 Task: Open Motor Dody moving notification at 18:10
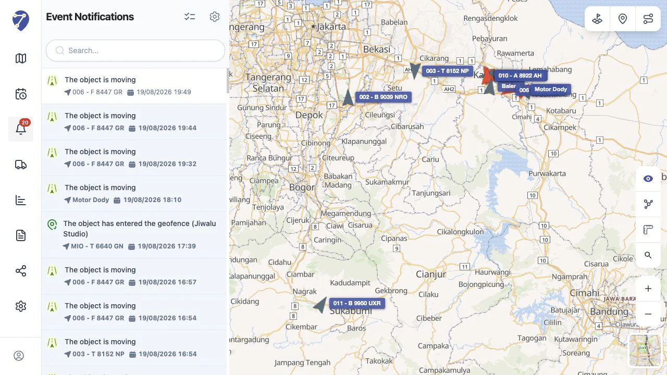(134, 194)
